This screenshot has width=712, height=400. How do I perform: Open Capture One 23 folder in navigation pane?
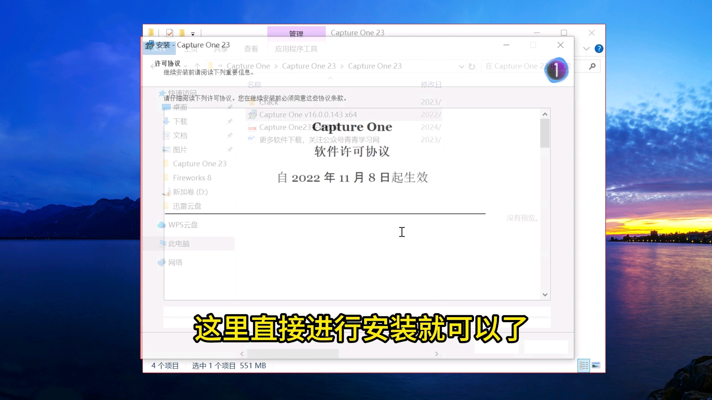(x=200, y=164)
